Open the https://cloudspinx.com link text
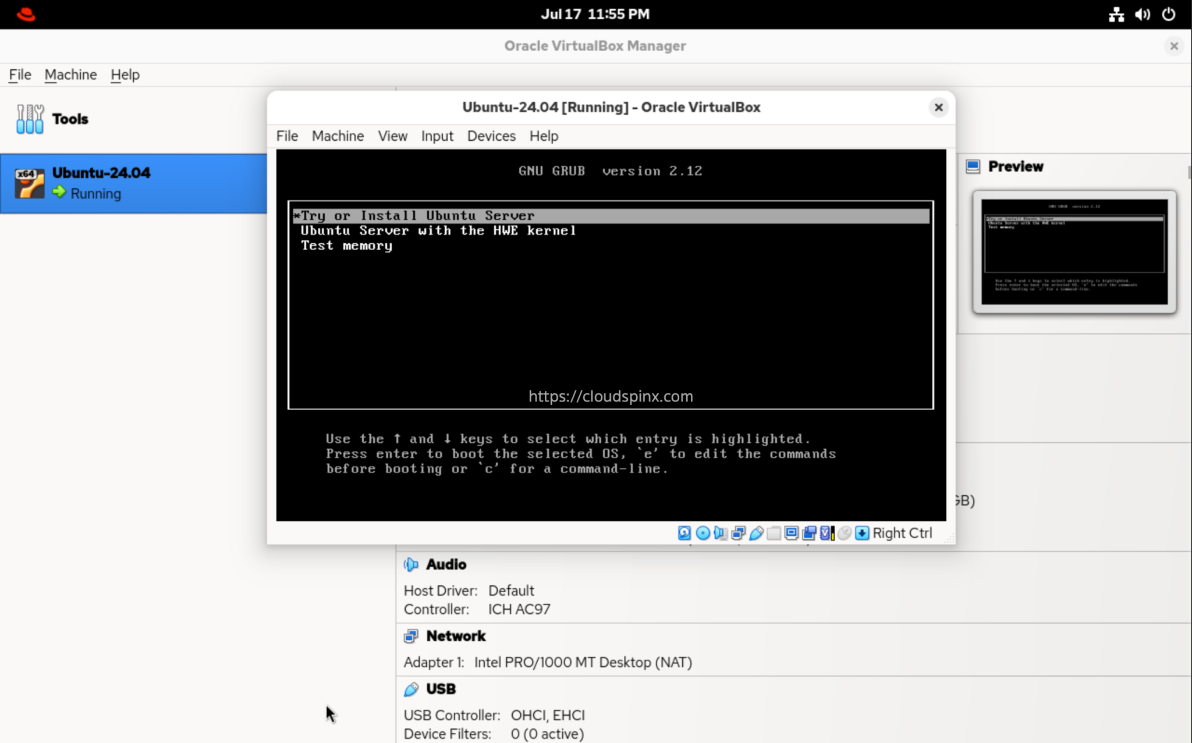Screen dimensions: 1192x743 (x=610, y=396)
